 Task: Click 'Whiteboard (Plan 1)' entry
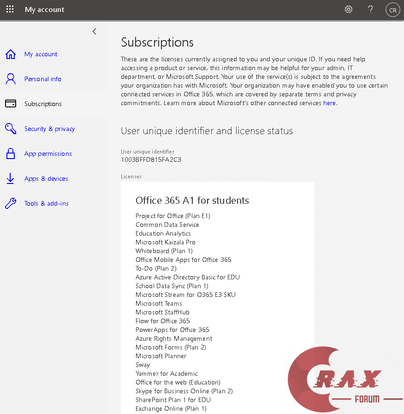(x=164, y=251)
